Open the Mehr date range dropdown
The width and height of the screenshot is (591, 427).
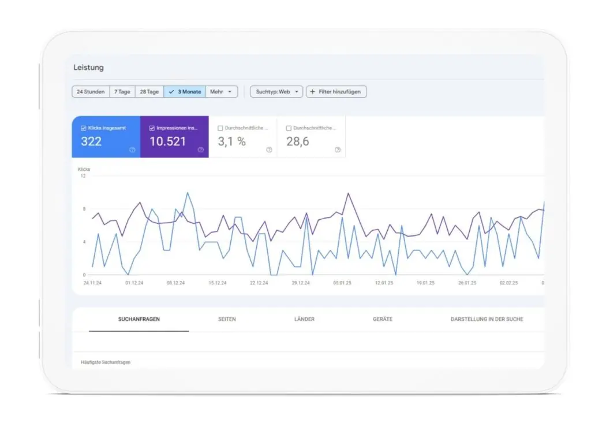click(222, 91)
